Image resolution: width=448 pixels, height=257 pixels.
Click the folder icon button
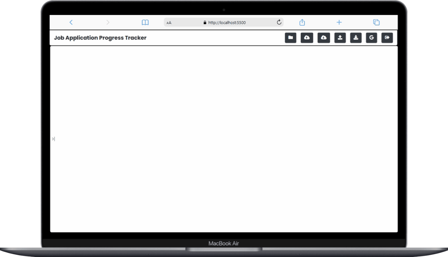tap(290, 38)
